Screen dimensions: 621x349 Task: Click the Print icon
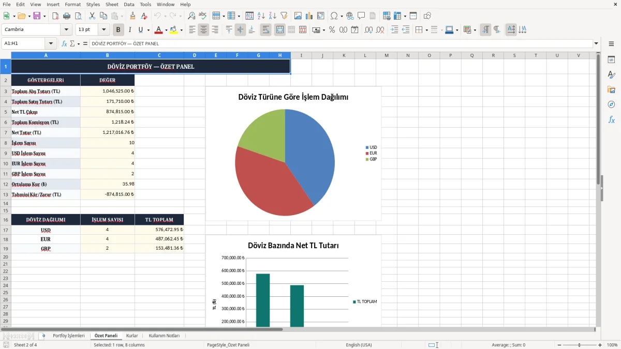[x=67, y=16]
